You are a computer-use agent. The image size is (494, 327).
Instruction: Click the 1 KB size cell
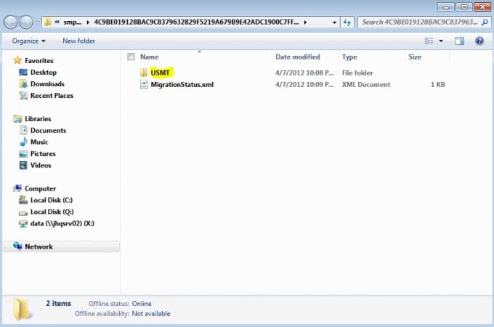coord(437,84)
